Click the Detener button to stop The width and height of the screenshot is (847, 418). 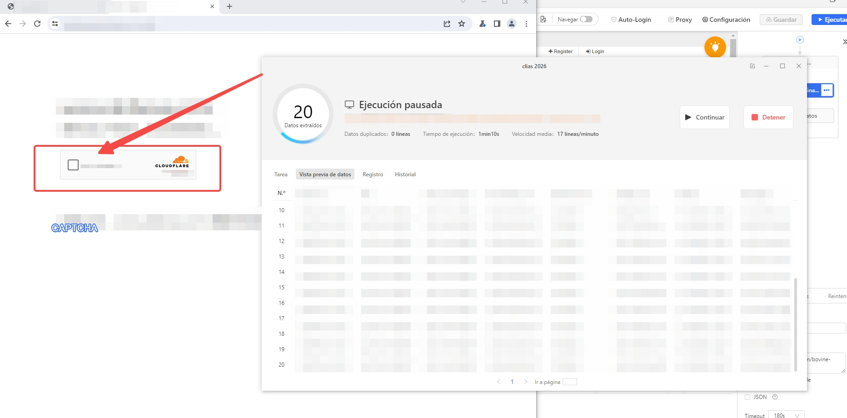click(x=768, y=117)
